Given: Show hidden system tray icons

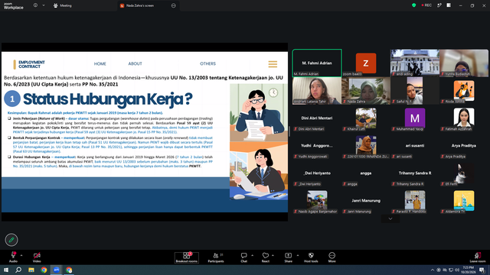Looking at the screenshot, I should click(x=432, y=270).
